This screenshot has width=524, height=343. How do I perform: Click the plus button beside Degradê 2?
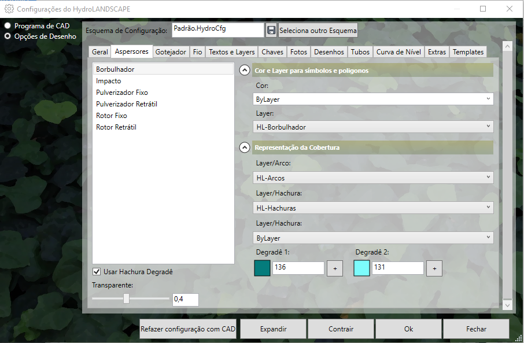[x=434, y=268]
